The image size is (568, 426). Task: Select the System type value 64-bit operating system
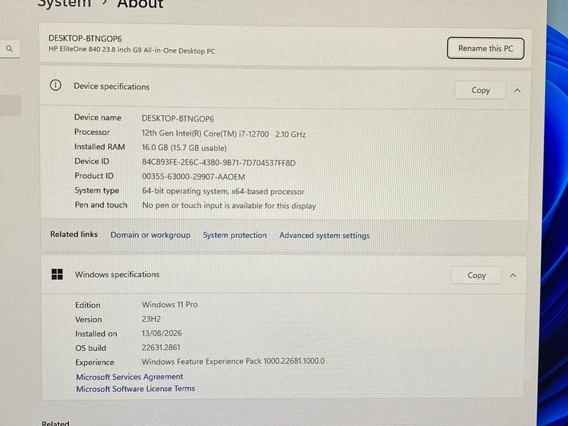pyautogui.click(x=223, y=191)
